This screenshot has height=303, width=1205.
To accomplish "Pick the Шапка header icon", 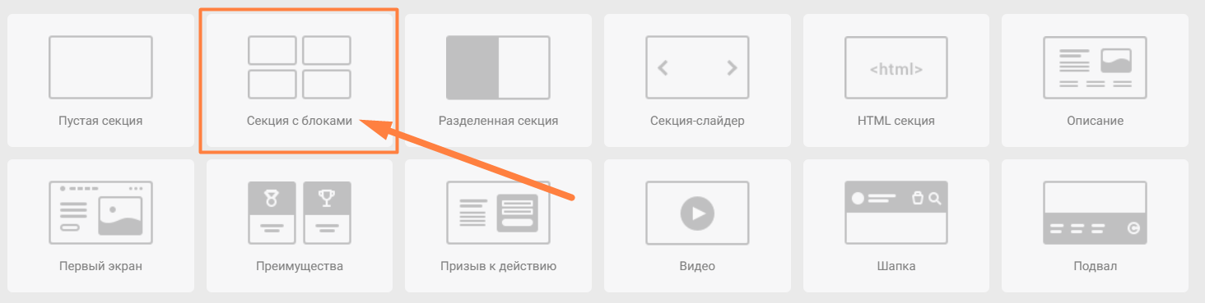I will (x=896, y=213).
